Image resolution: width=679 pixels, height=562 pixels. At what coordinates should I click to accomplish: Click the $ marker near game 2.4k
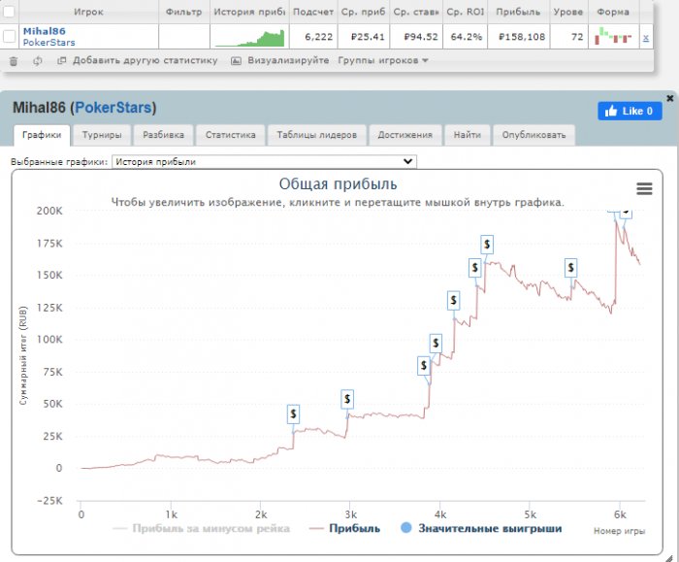(x=293, y=414)
